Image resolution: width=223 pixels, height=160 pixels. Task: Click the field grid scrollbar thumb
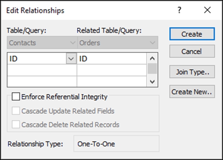pos(152,69)
